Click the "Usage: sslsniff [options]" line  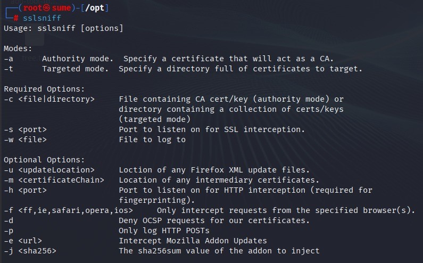[63, 28]
